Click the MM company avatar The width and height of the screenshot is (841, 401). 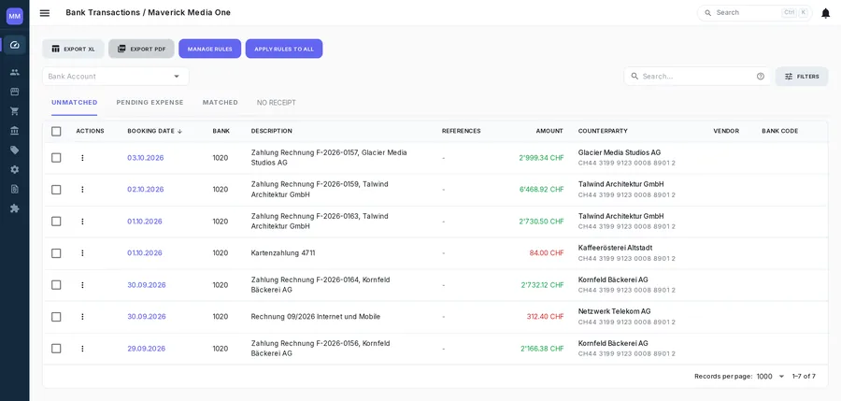(14, 16)
